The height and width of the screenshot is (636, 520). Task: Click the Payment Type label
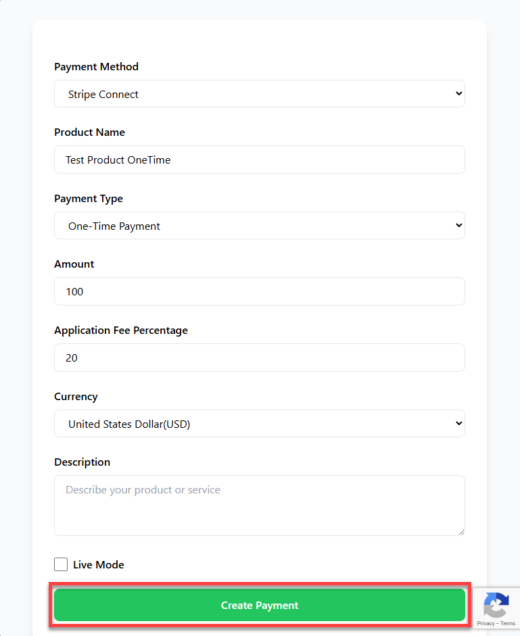tap(89, 199)
